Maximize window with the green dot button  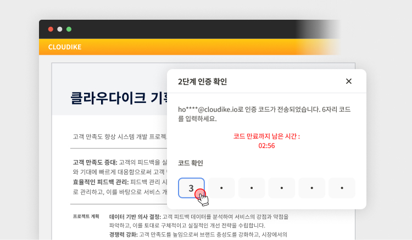(69, 29)
